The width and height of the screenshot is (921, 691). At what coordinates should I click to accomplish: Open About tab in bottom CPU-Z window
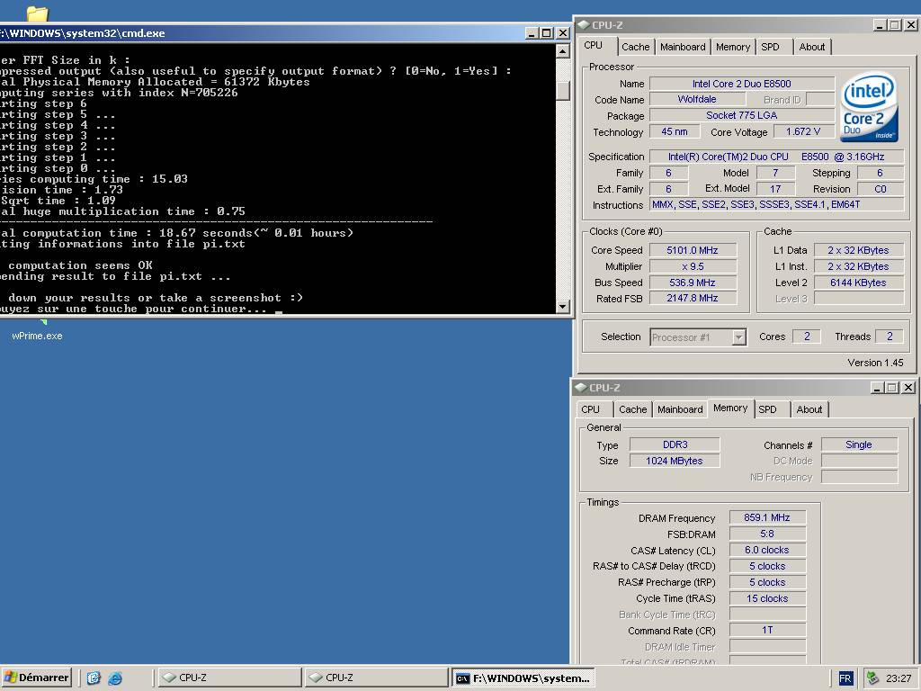(x=809, y=409)
